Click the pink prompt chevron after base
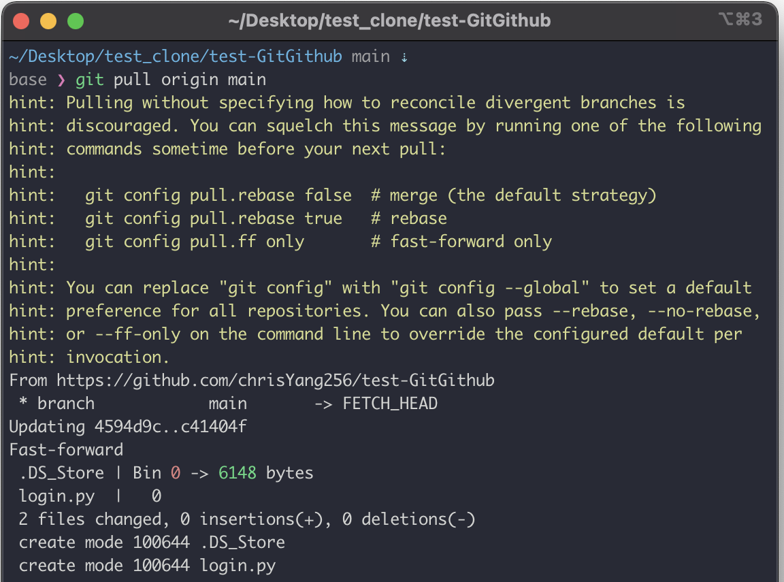This screenshot has height=582, width=784. [61, 80]
